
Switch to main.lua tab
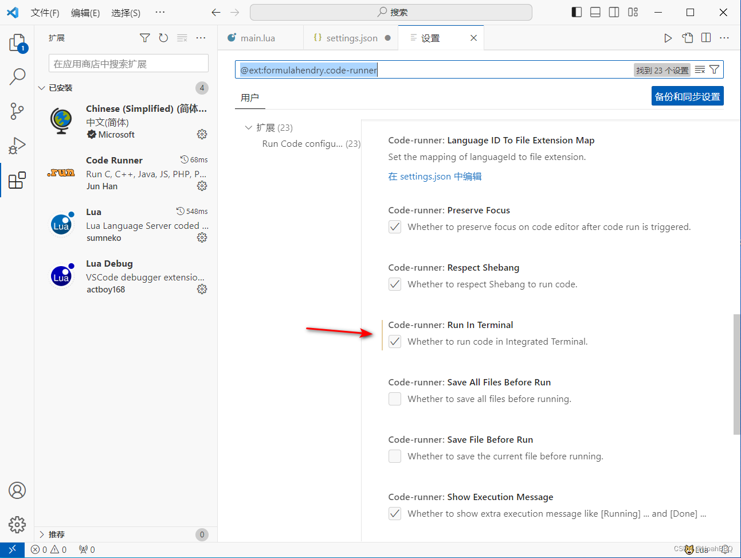pos(260,38)
